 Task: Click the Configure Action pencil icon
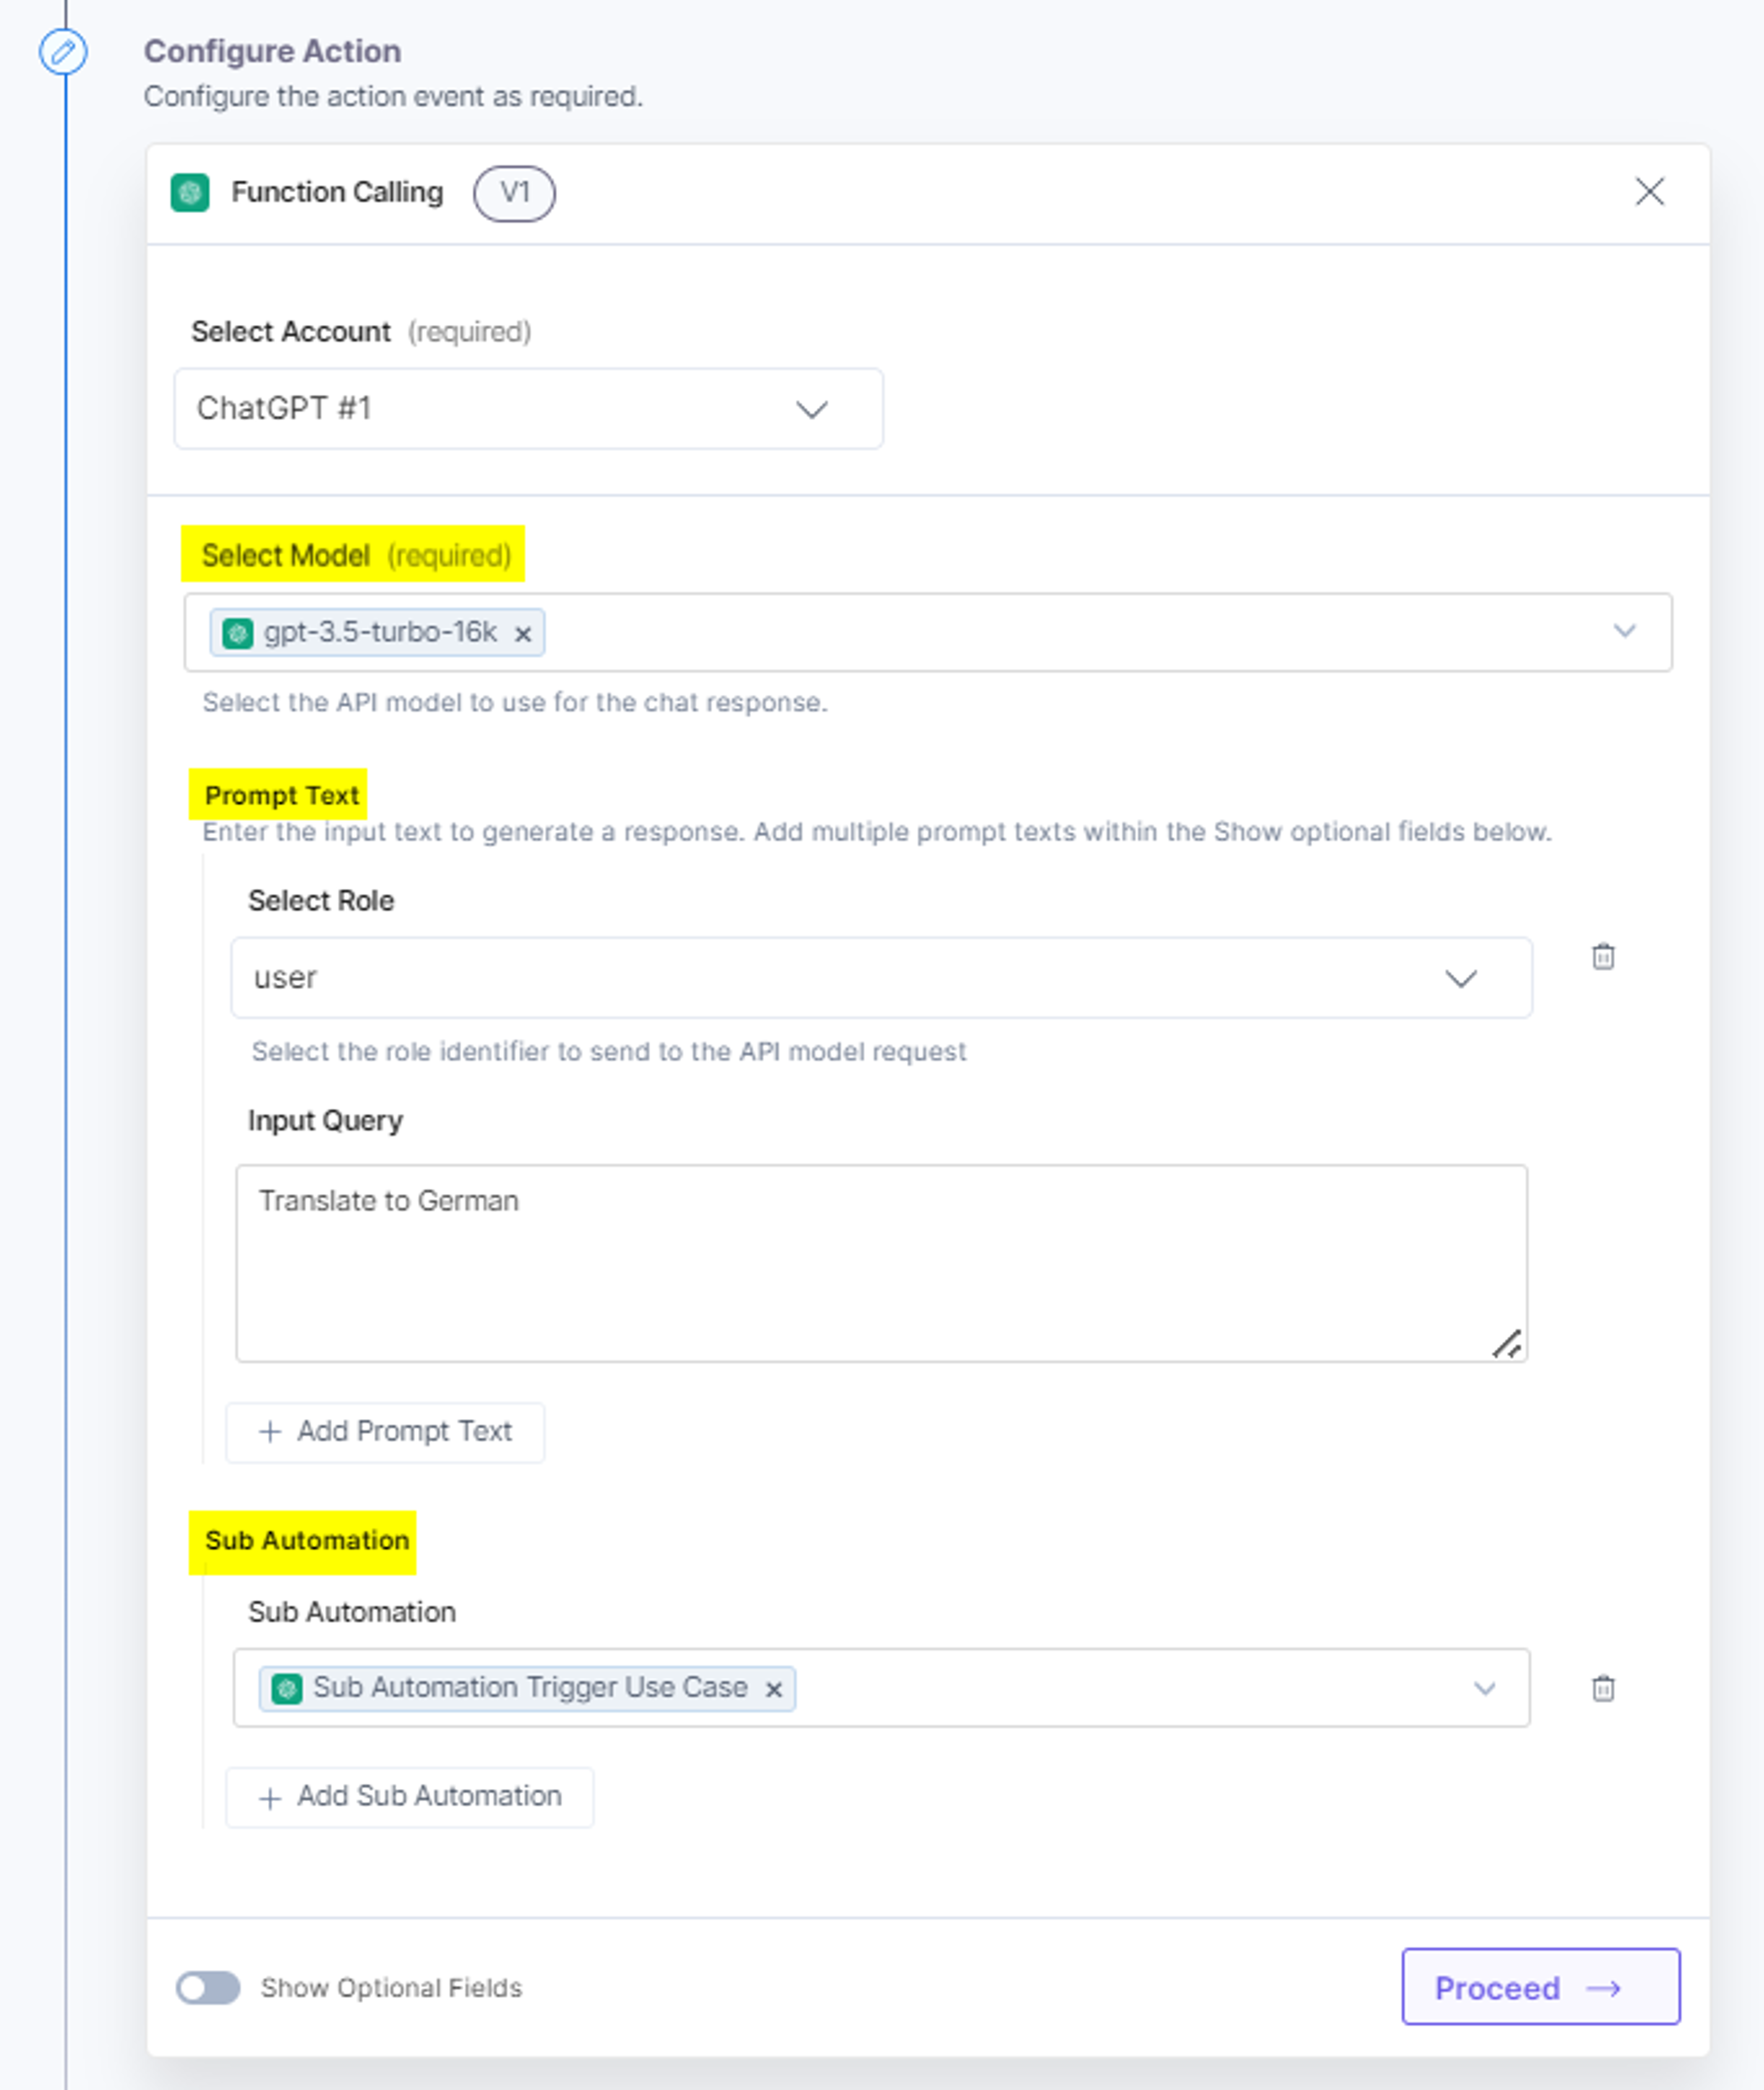tap(63, 51)
